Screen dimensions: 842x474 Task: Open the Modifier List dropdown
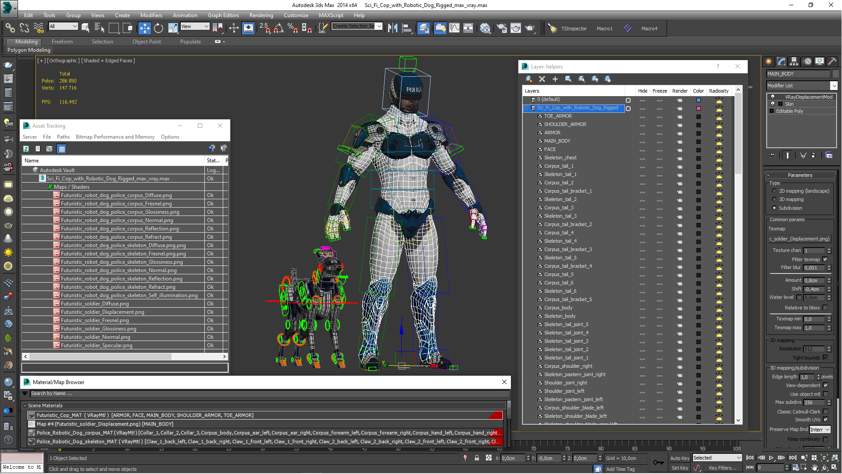(x=802, y=86)
